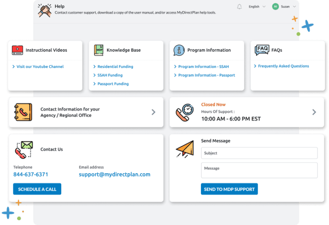Click the paper plane Send Message icon
Viewport: 329px width, 225px height.
click(x=185, y=149)
